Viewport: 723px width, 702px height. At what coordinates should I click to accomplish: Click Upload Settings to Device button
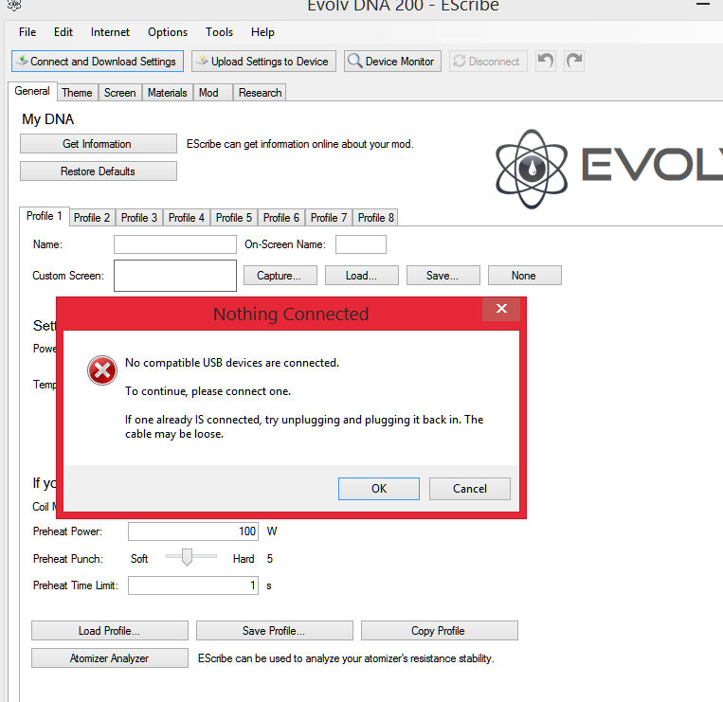tap(262, 62)
